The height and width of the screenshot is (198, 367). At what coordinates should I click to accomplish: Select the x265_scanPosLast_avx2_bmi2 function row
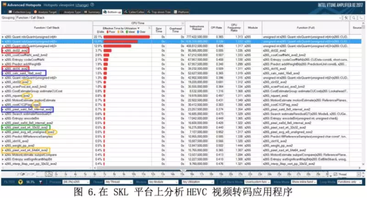pos(181,87)
